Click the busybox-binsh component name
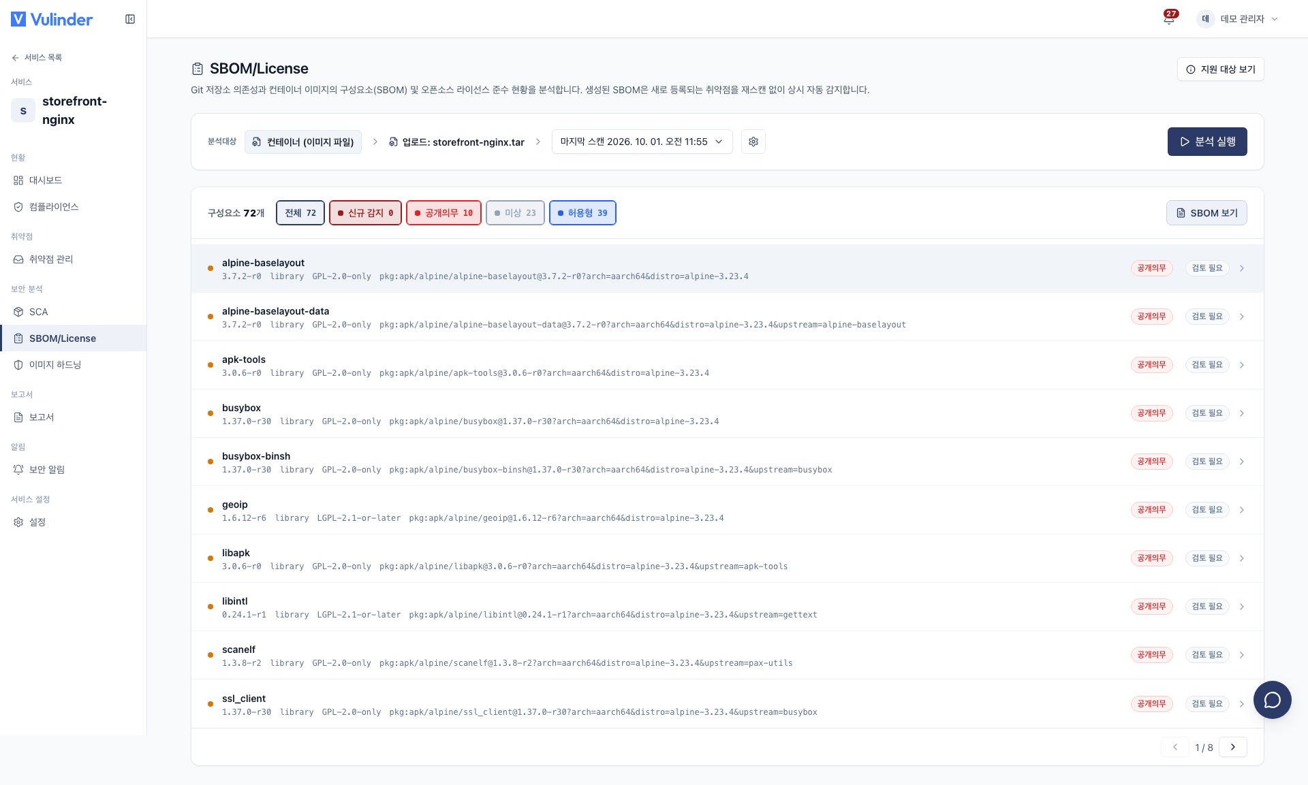 (256, 456)
